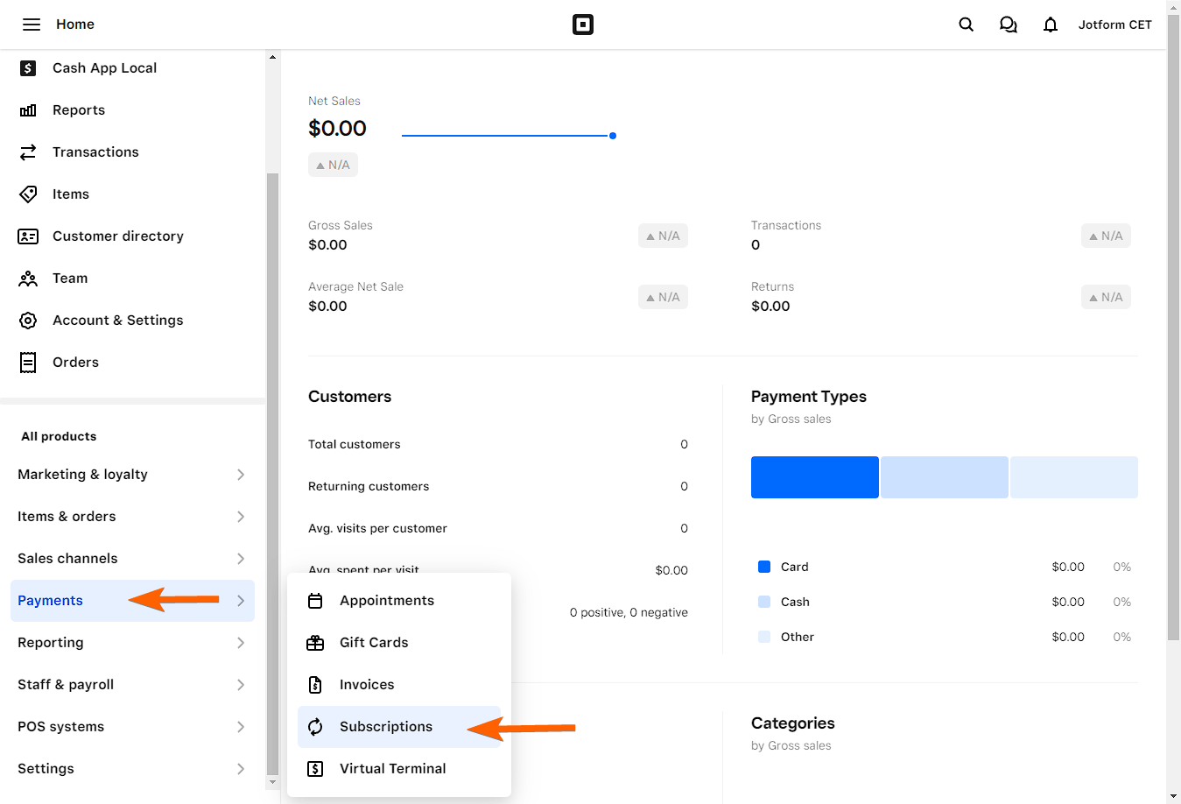The width and height of the screenshot is (1181, 804).
Task: Expand Marketing & loyalty submenu
Action: (240, 475)
